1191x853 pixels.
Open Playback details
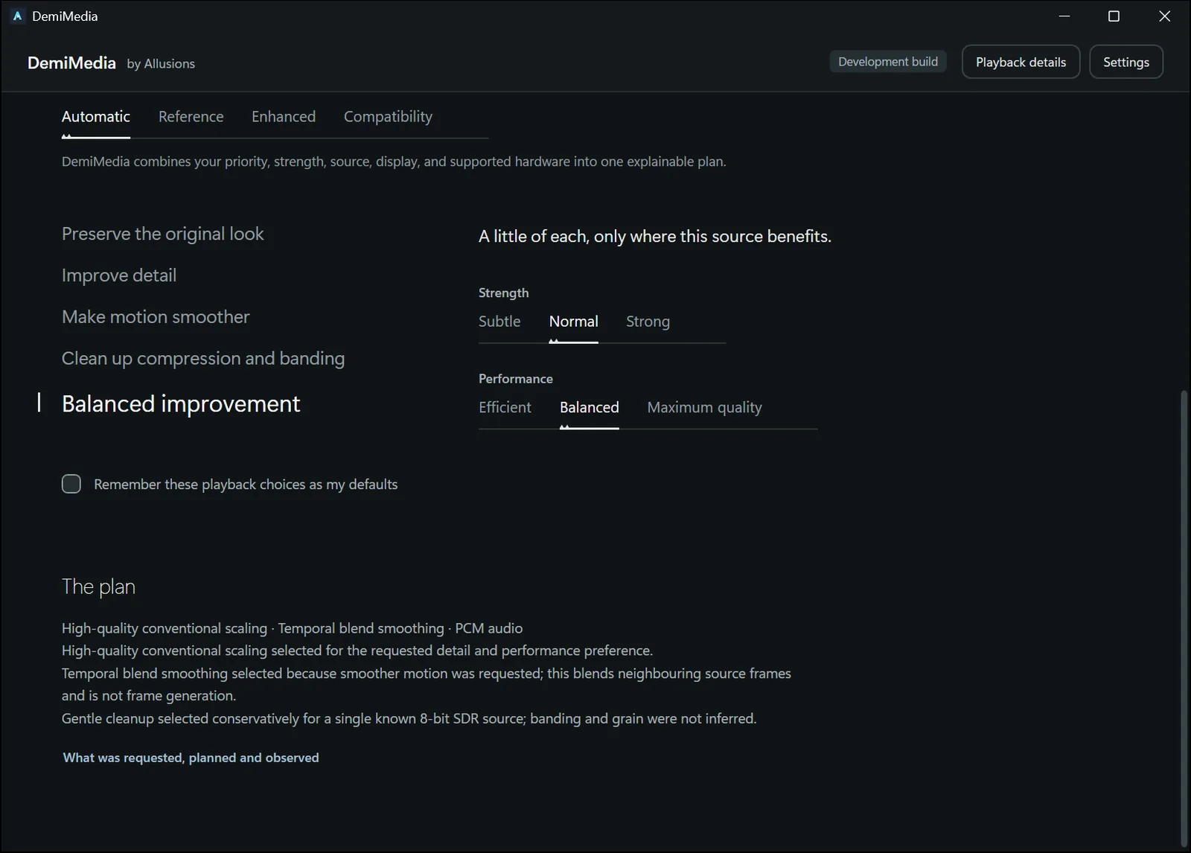pos(1021,62)
